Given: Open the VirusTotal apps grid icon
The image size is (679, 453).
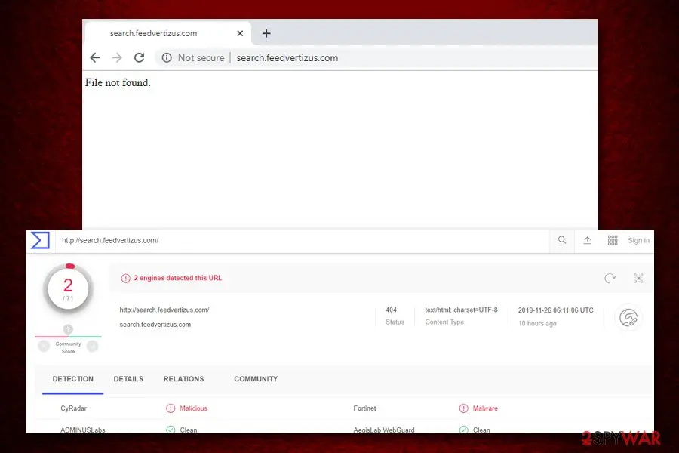Looking at the screenshot, I should point(613,240).
